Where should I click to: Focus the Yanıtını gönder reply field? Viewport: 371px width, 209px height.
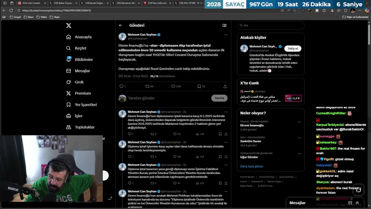click(168, 98)
